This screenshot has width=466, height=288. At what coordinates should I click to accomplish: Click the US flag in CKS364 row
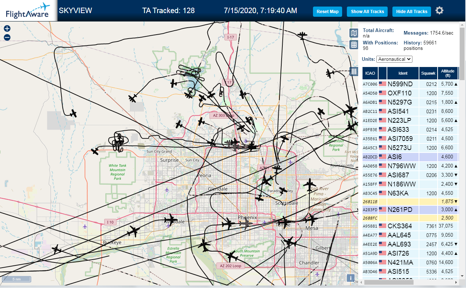pos(383,226)
